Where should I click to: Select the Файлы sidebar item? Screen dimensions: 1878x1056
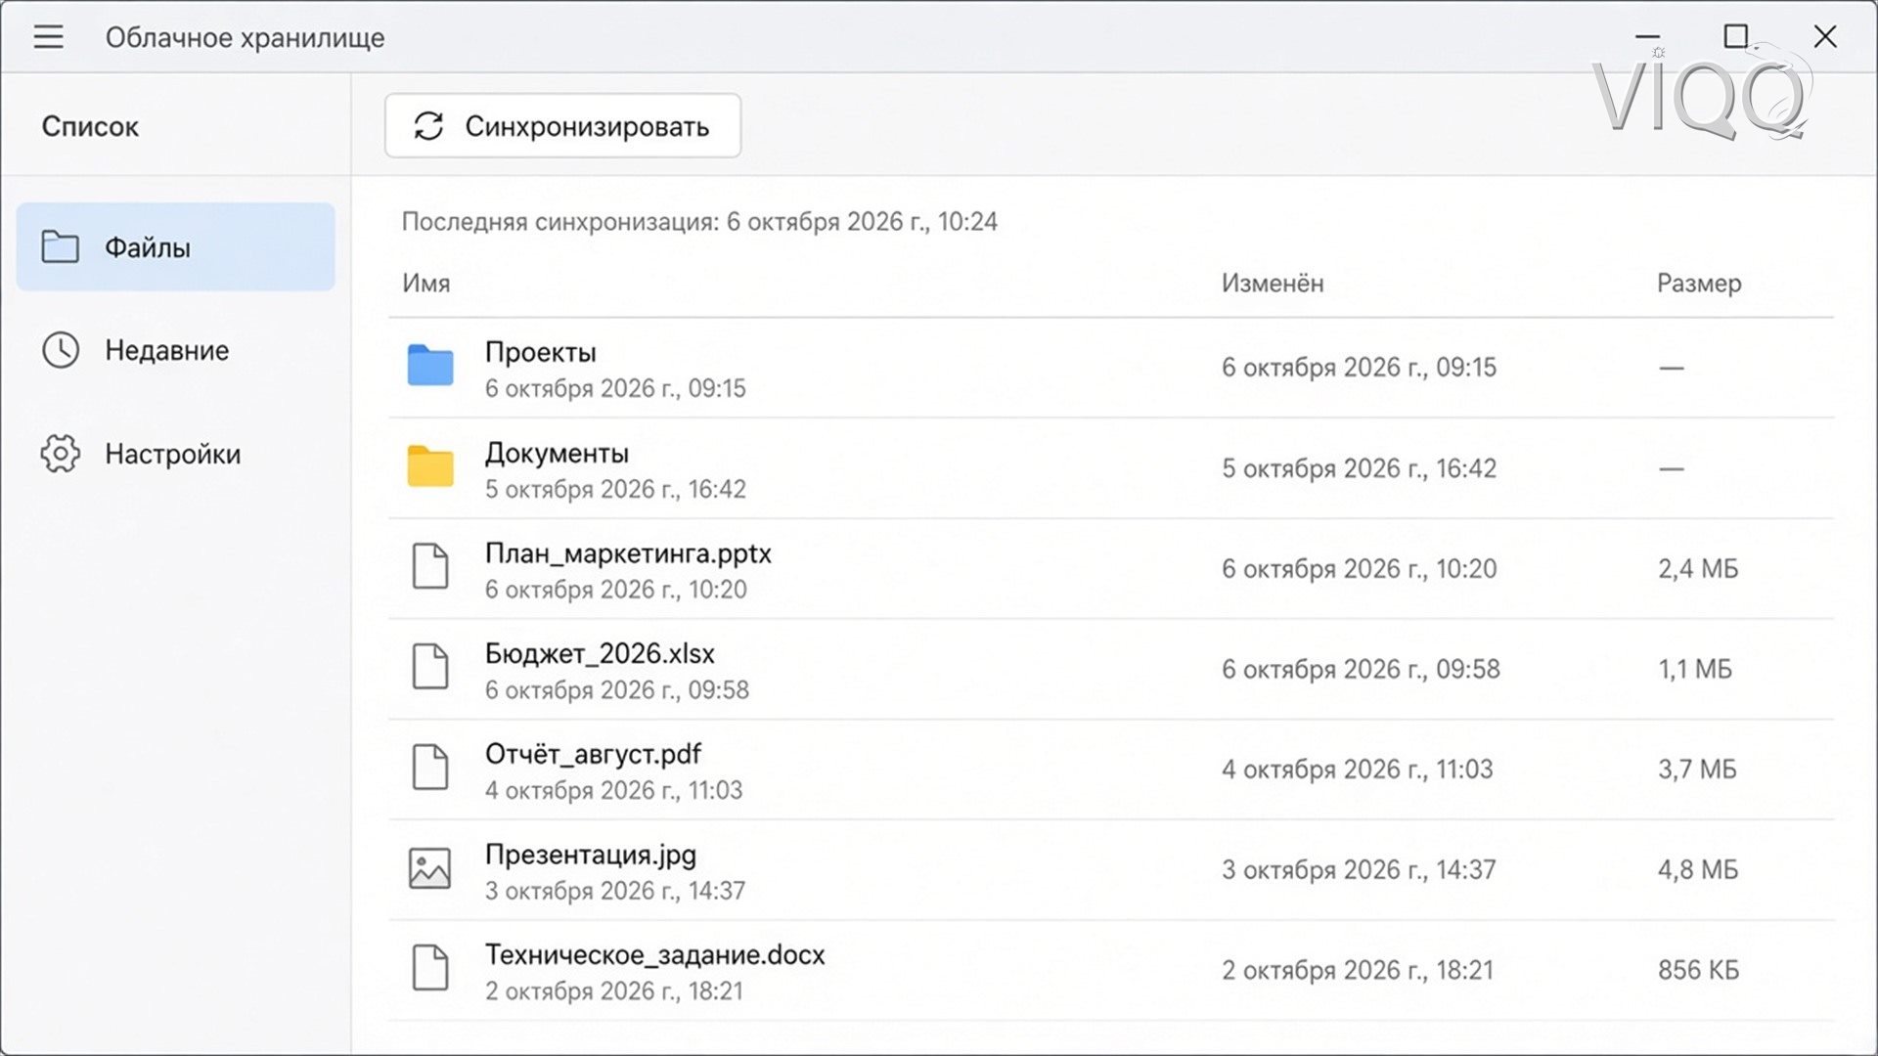[176, 246]
